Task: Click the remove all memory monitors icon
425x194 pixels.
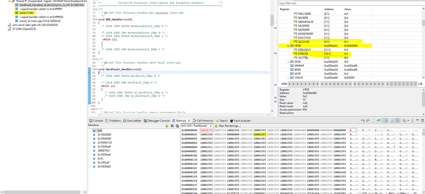Action: pos(177,126)
